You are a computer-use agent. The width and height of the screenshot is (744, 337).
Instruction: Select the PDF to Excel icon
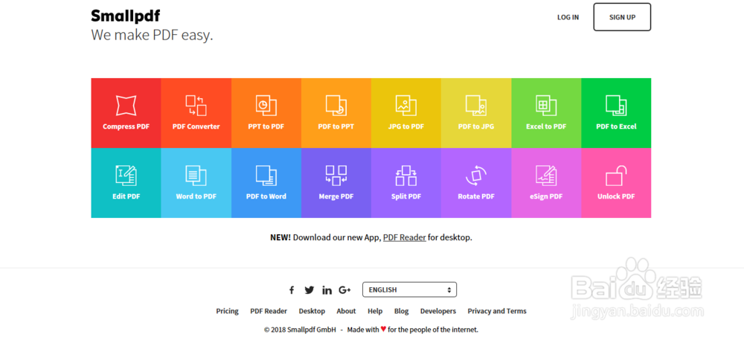pyautogui.click(x=616, y=106)
